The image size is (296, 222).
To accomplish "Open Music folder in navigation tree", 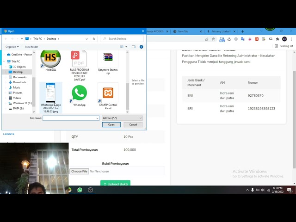I will coord(14,87).
